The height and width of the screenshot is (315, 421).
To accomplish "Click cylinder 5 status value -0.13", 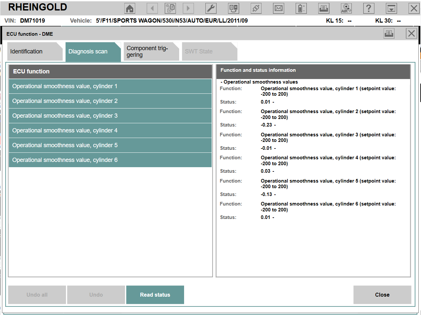I will tap(266, 194).
